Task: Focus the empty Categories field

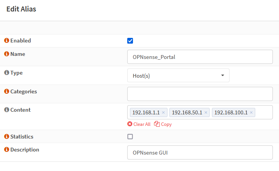Action: pos(200,94)
